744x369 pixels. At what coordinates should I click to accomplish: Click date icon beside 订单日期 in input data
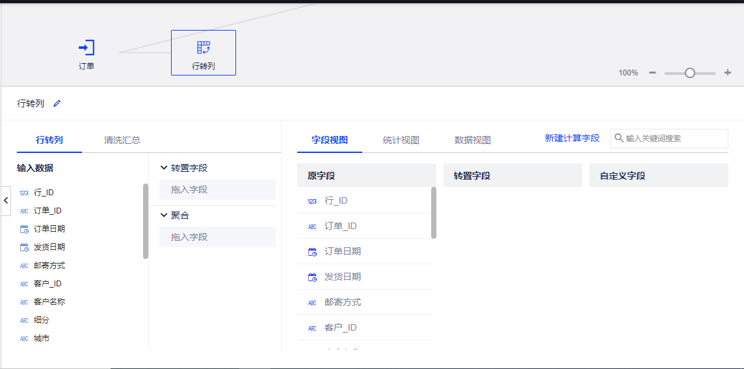(24, 229)
